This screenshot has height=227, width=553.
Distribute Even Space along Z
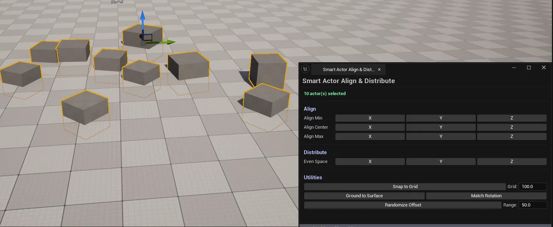[512, 162]
